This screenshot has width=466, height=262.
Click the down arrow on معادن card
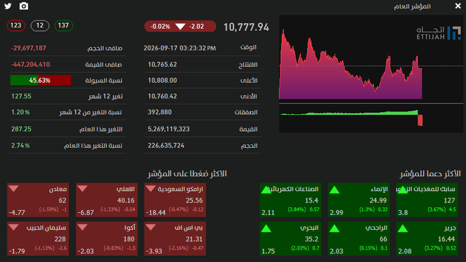(x=14, y=189)
